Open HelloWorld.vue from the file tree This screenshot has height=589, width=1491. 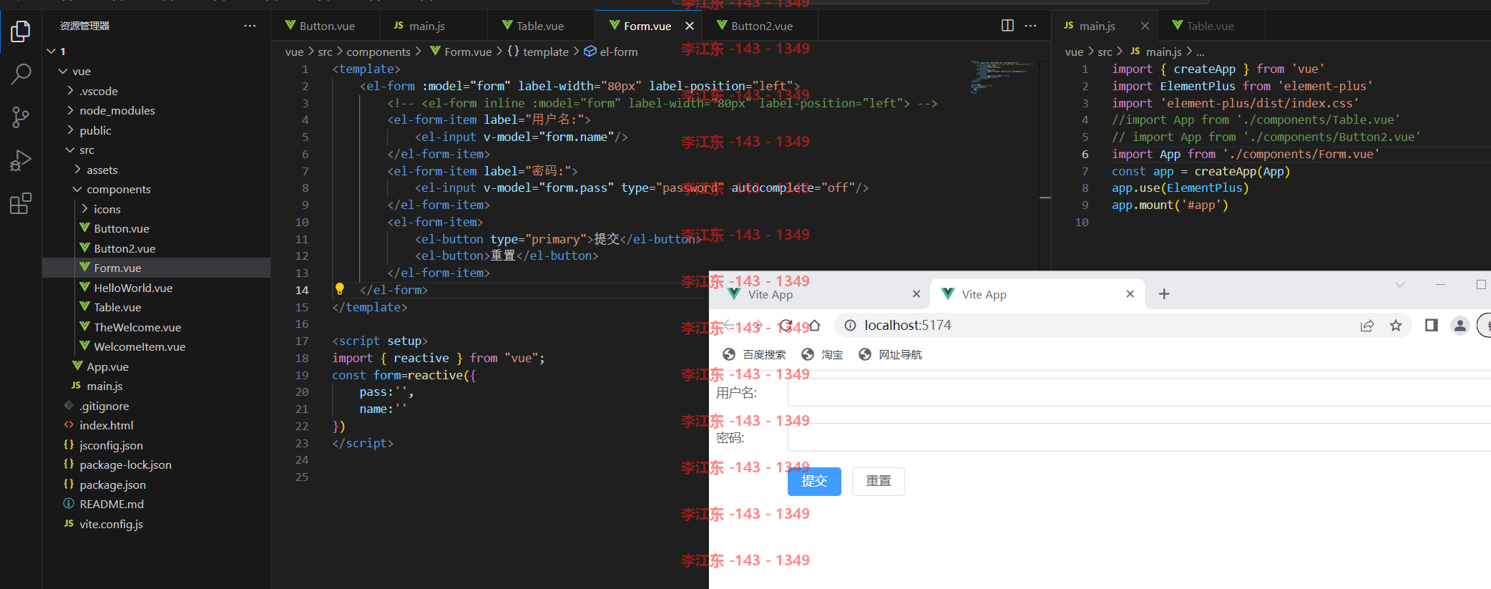pos(133,288)
